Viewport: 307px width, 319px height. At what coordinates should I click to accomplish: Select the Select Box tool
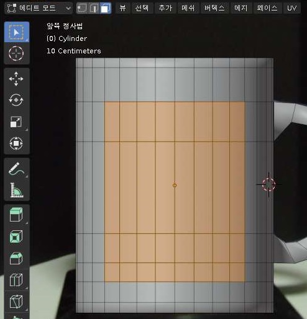[x=17, y=32]
